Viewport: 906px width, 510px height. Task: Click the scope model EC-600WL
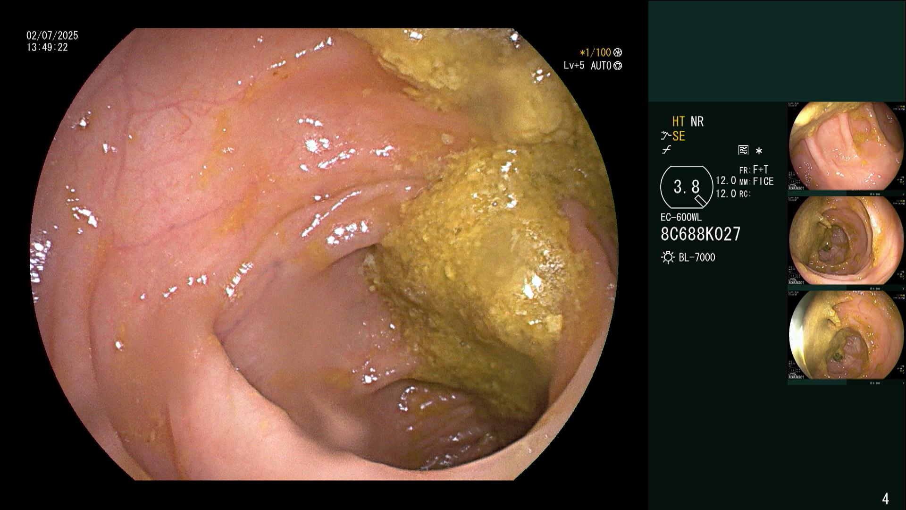681,218
